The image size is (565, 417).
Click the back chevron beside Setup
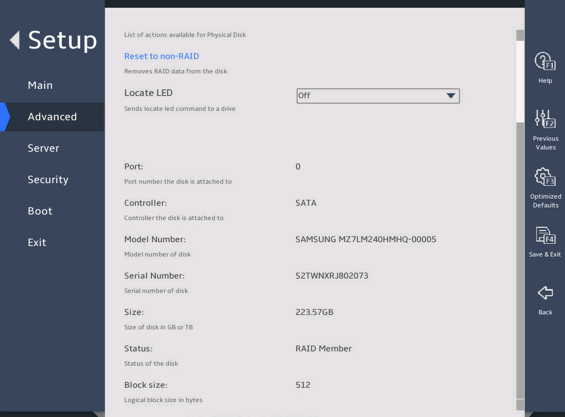tap(14, 40)
